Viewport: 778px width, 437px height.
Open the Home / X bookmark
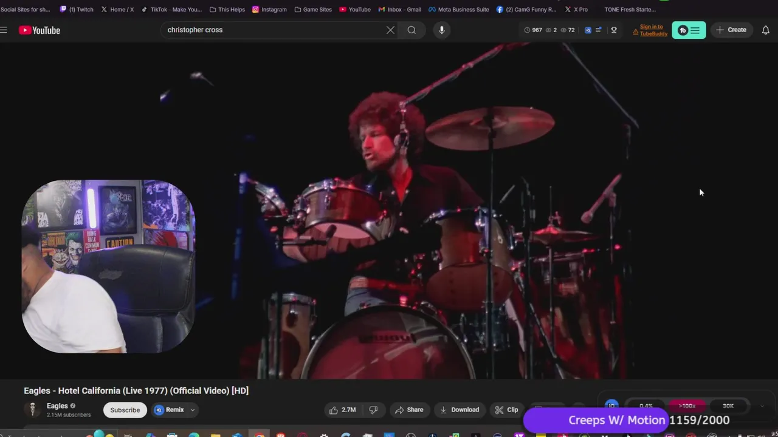coord(117,9)
